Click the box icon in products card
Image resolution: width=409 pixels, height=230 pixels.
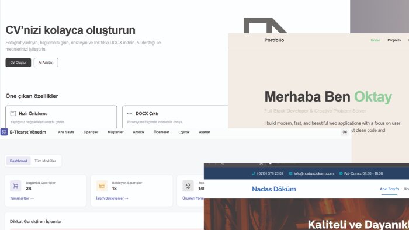click(x=188, y=186)
